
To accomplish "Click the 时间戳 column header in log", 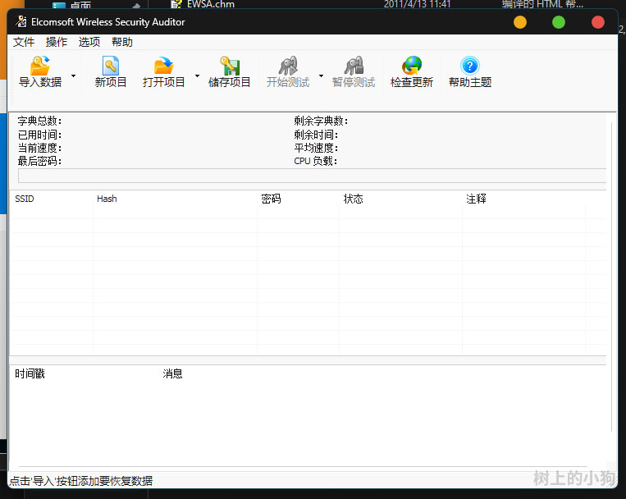I will tap(30, 374).
